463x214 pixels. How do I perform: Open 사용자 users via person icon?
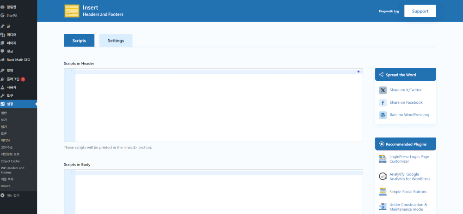point(2,88)
